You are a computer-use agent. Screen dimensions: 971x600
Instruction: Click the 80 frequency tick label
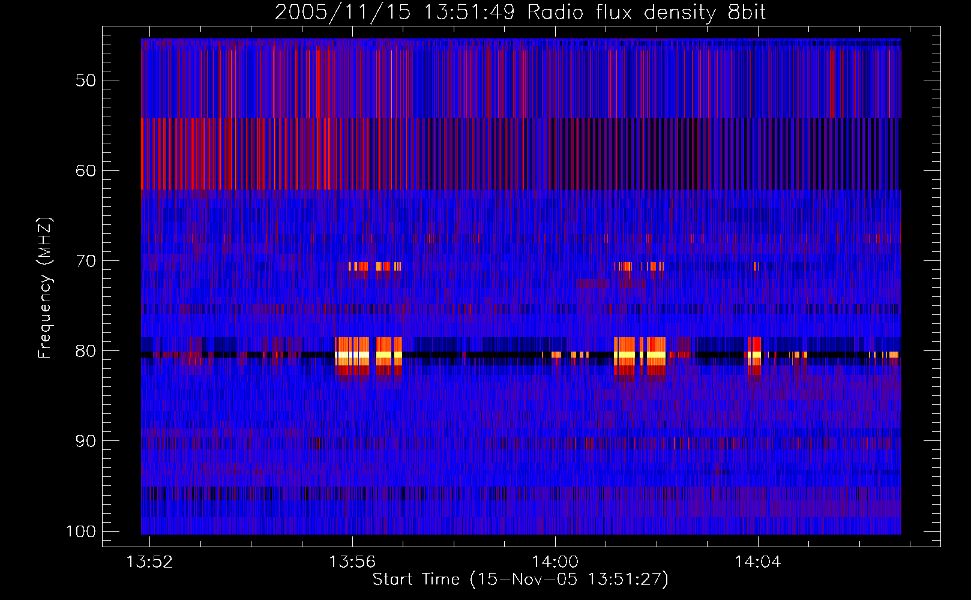click(86, 351)
